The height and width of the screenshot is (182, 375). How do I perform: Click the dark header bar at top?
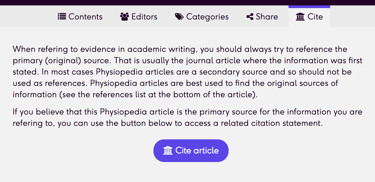(188, 3)
